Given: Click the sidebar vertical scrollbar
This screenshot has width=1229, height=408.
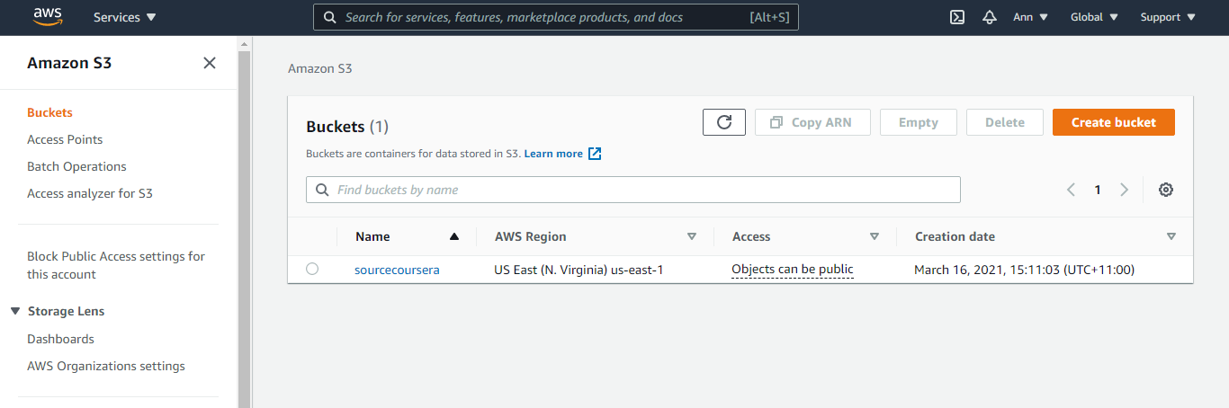Looking at the screenshot, I should tap(244, 225).
